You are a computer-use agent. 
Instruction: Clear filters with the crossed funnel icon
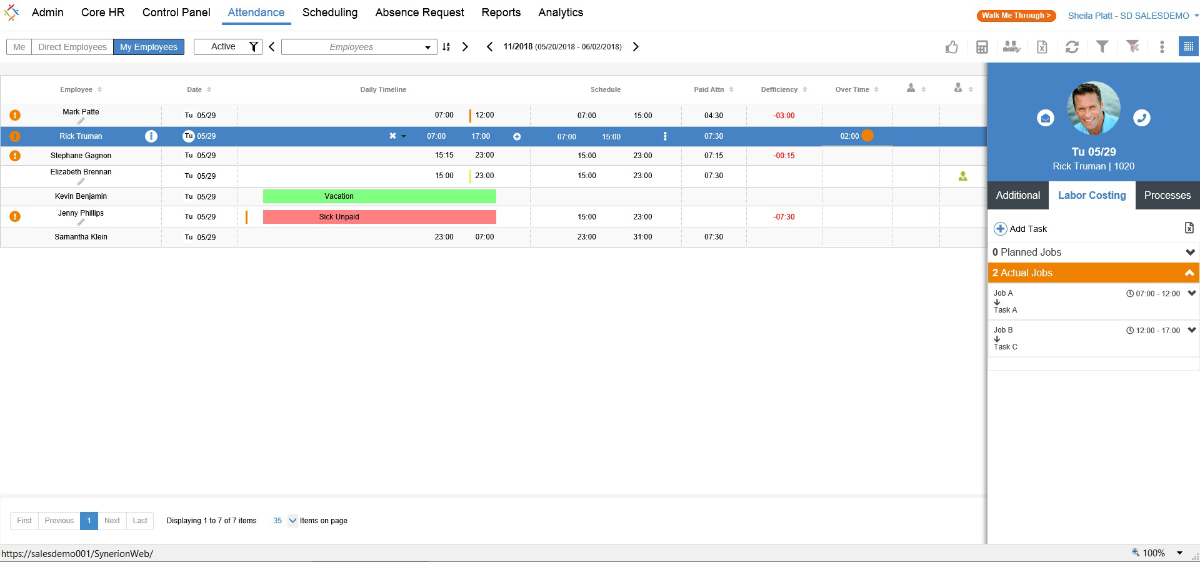tap(1132, 46)
